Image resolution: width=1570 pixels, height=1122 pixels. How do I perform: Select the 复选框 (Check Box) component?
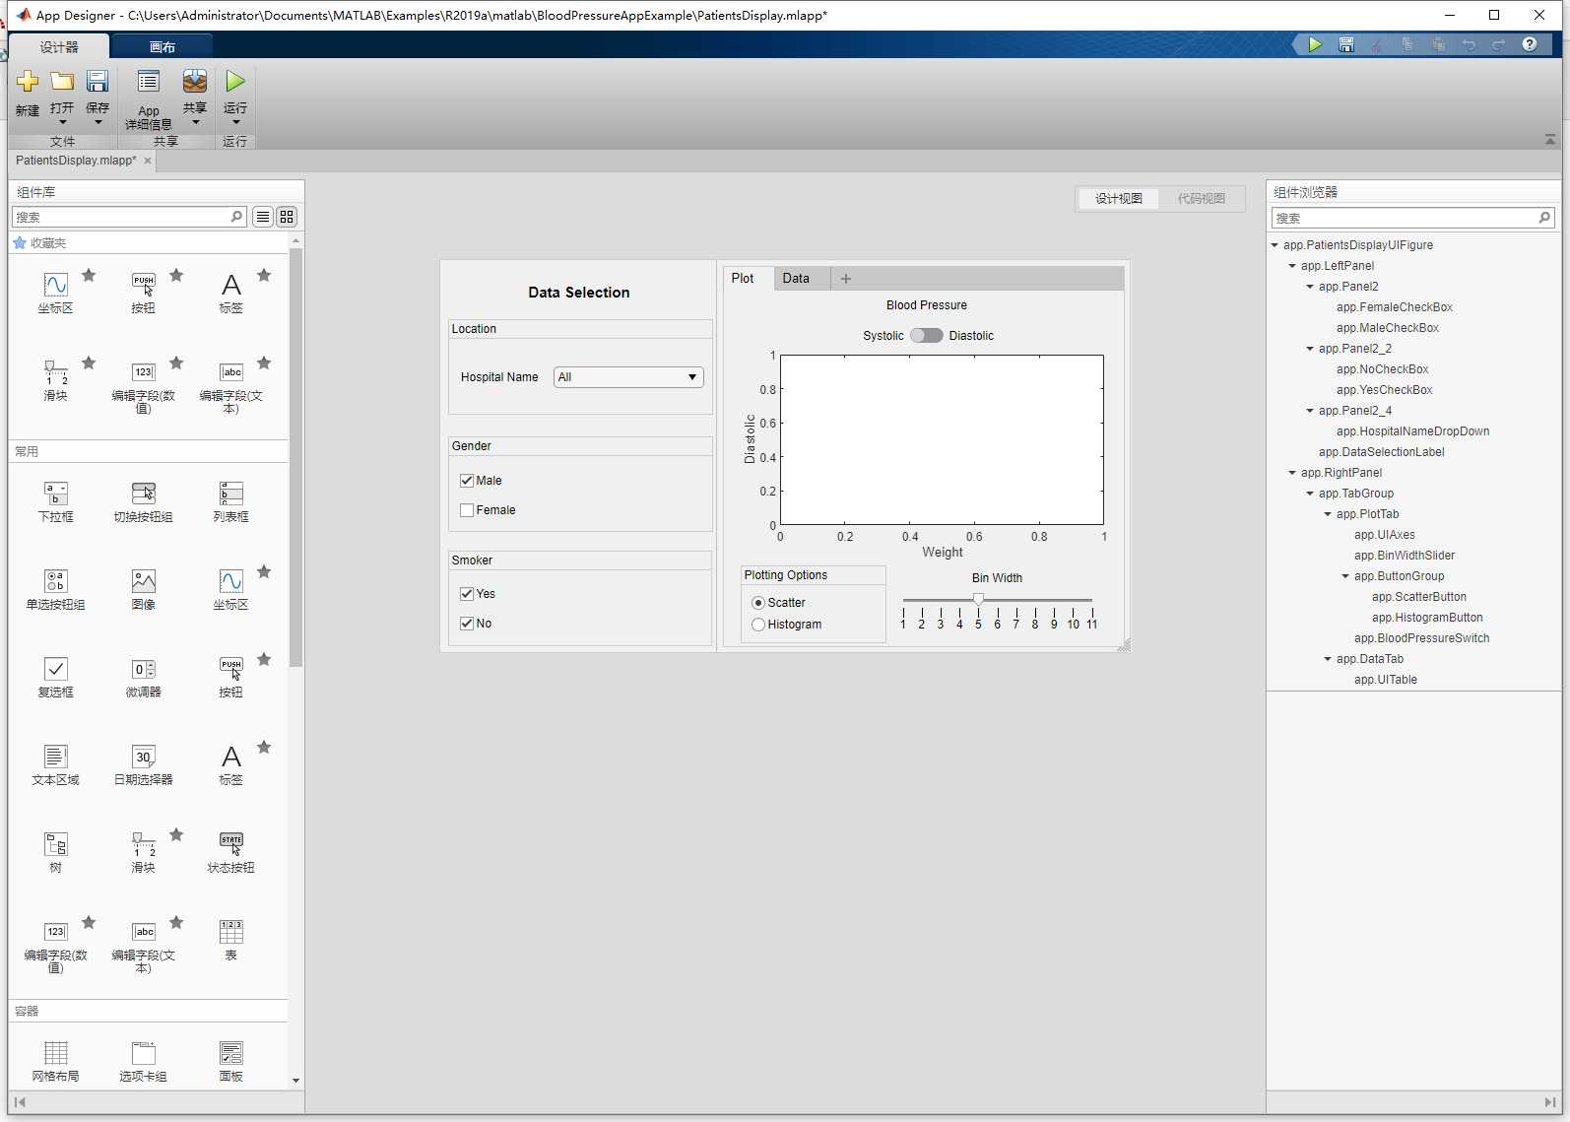(x=56, y=677)
